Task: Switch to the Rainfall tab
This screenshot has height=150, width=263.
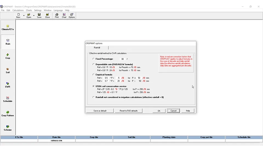Action: pyautogui.click(x=97, y=48)
